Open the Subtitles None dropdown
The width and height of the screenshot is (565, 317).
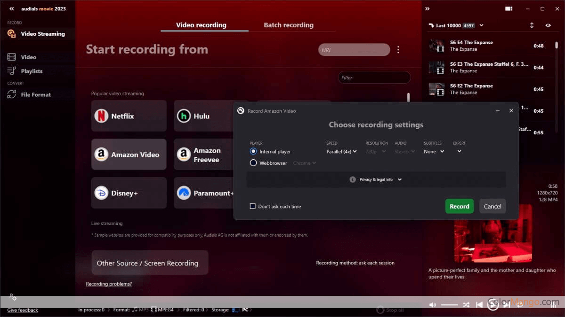[434, 152]
